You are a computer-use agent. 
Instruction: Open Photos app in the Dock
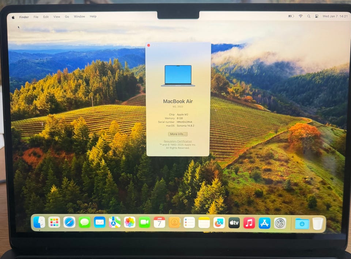tap(129, 222)
